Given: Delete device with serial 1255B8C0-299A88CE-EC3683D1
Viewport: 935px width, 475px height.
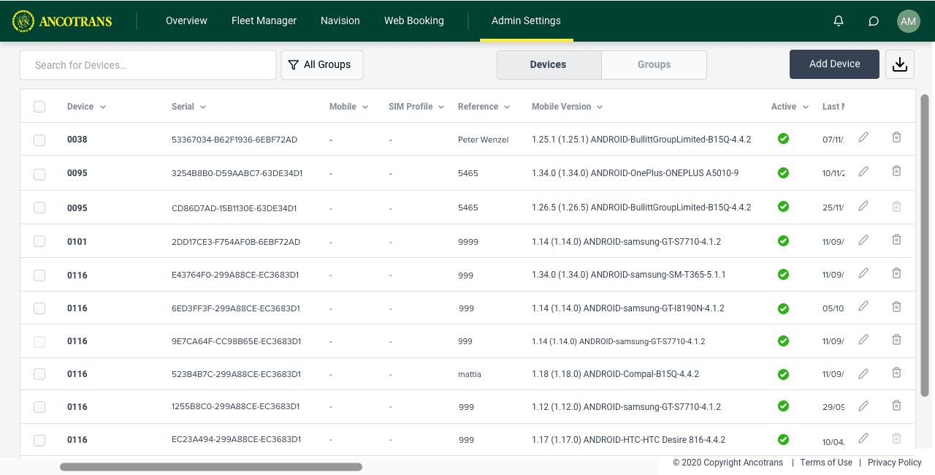Looking at the screenshot, I should (x=896, y=406).
